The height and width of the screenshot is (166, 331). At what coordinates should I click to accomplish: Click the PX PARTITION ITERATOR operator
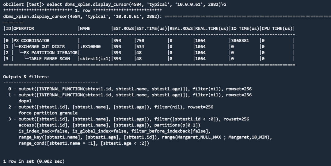(51, 53)
